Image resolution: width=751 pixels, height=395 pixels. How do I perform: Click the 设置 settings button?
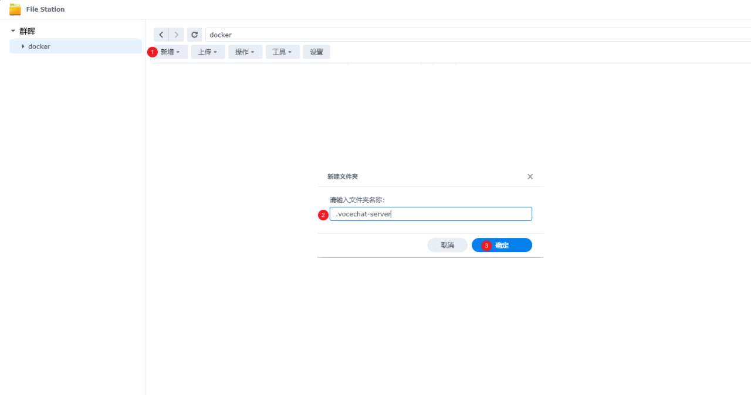[x=316, y=52]
